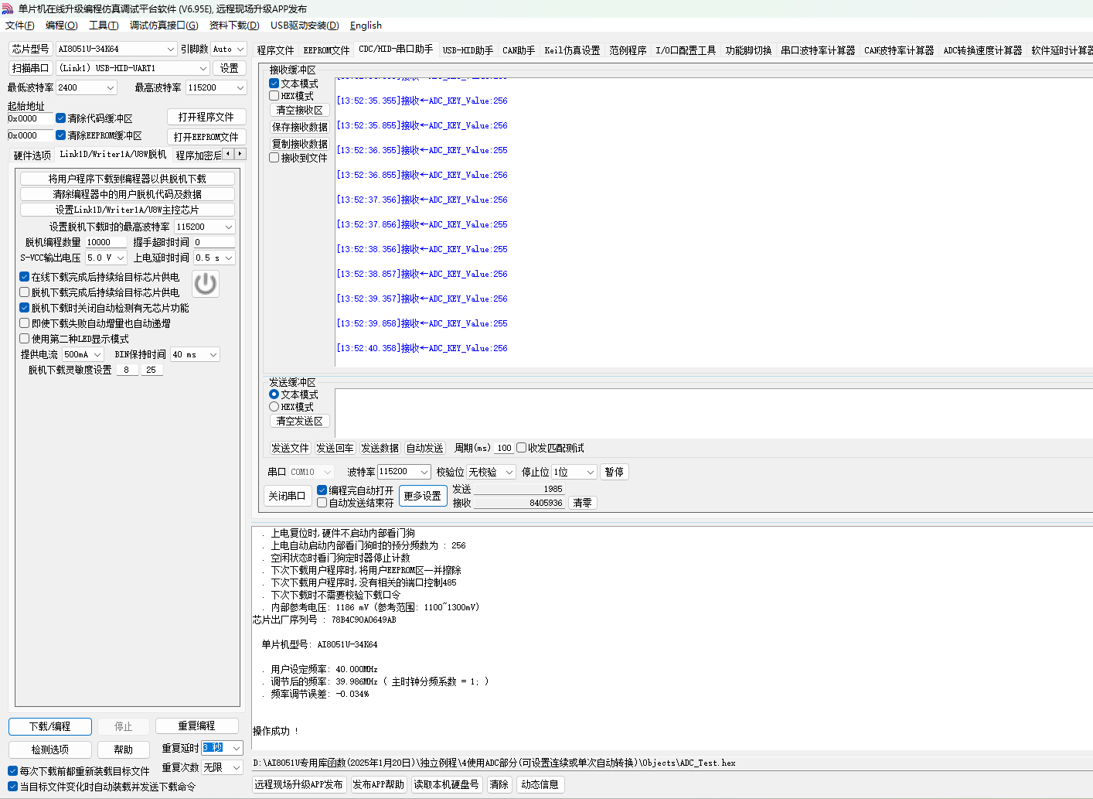Viewport: 1093px width, 799px height.
Task: Select 文本模式 radio in send buffer
Action: (274, 394)
